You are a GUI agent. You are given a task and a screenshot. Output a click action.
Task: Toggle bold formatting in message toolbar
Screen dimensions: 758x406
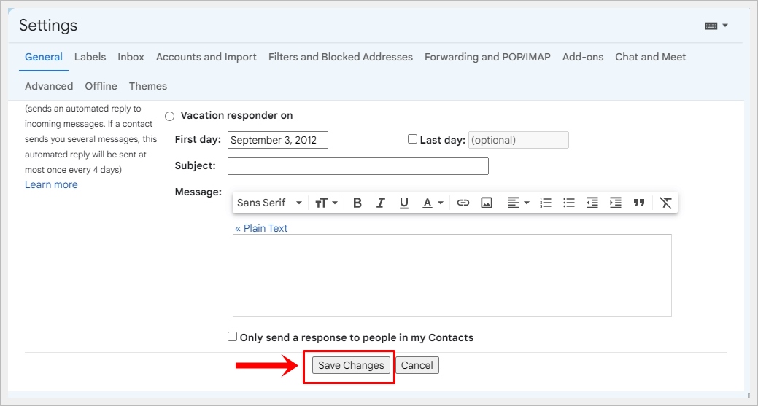[357, 203]
